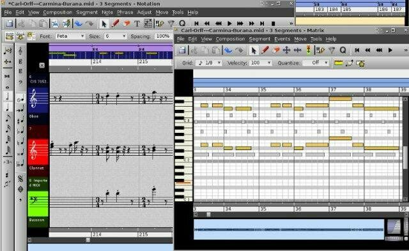
Task: Click the play button in Matrix transport
Action: [390, 50]
